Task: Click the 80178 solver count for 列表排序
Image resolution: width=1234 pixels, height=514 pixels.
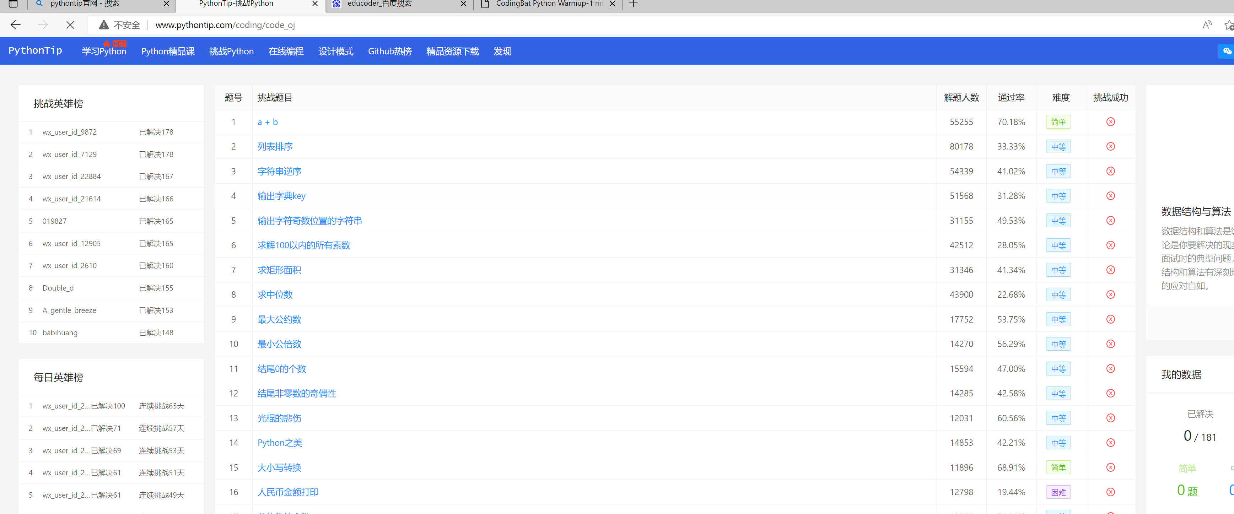Action: pos(961,147)
